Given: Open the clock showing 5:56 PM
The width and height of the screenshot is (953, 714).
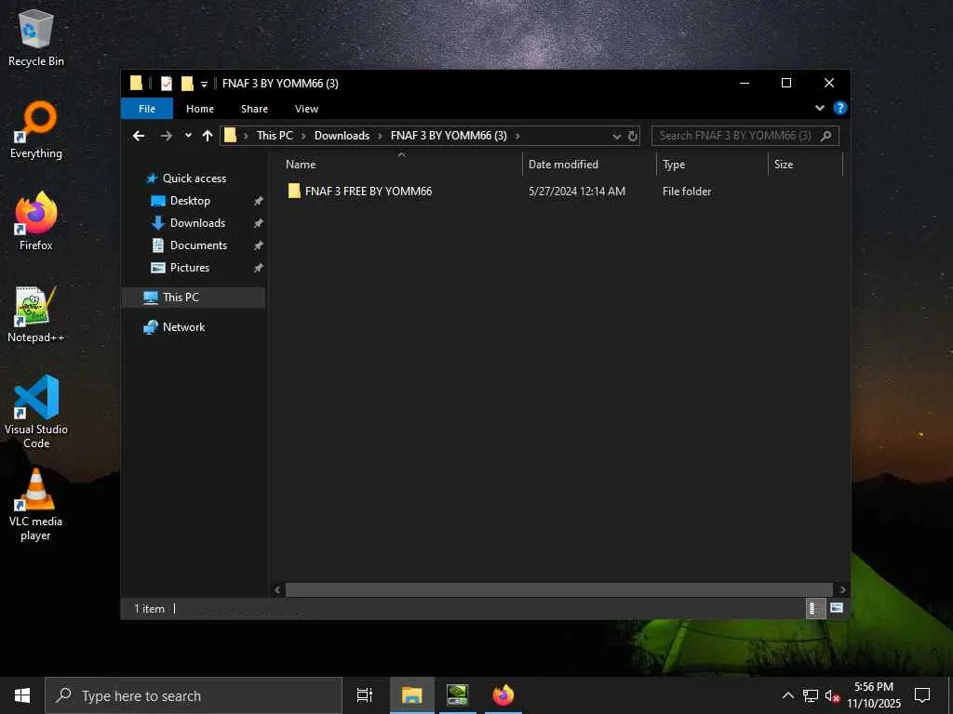Looking at the screenshot, I should [873, 695].
